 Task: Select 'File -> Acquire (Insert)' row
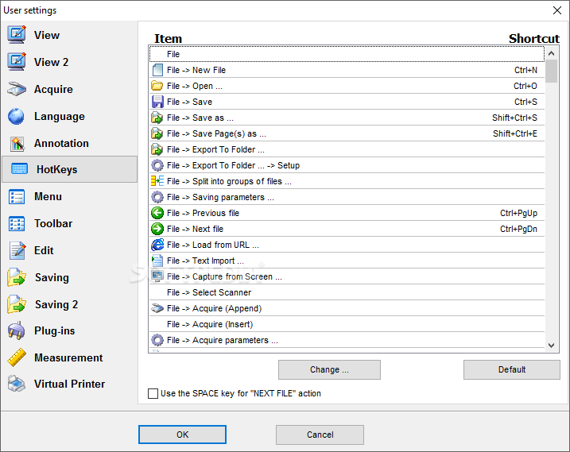tap(347, 324)
